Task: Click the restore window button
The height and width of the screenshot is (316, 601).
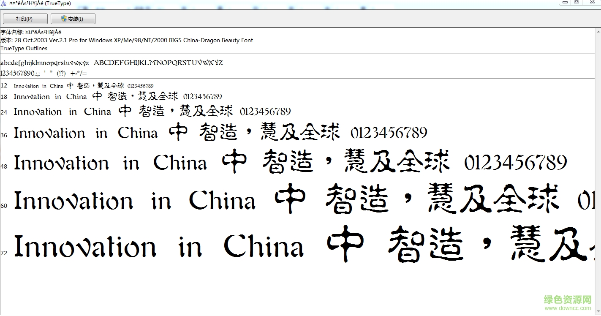Action: [577, 3]
